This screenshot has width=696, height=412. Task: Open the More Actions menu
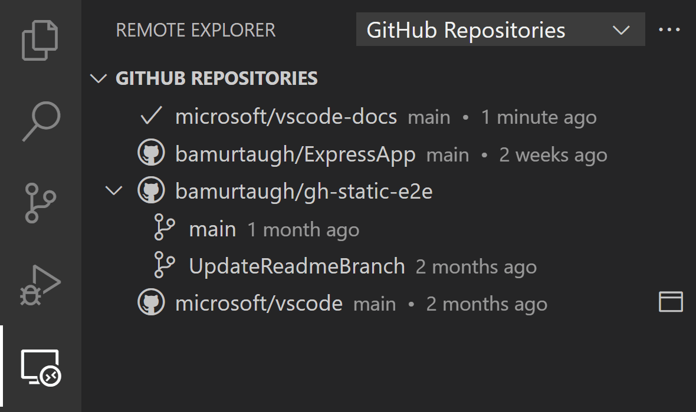pyautogui.click(x=670, y=28)
